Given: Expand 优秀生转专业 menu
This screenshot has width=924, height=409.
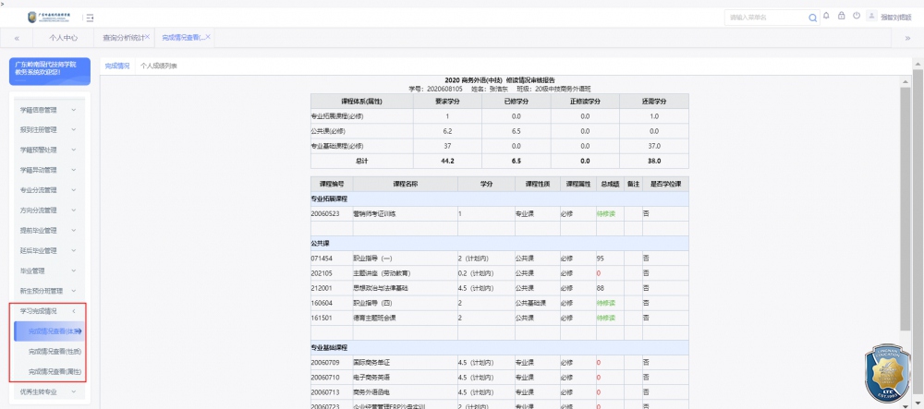Looking at the screenshot, I should (48, 391).
